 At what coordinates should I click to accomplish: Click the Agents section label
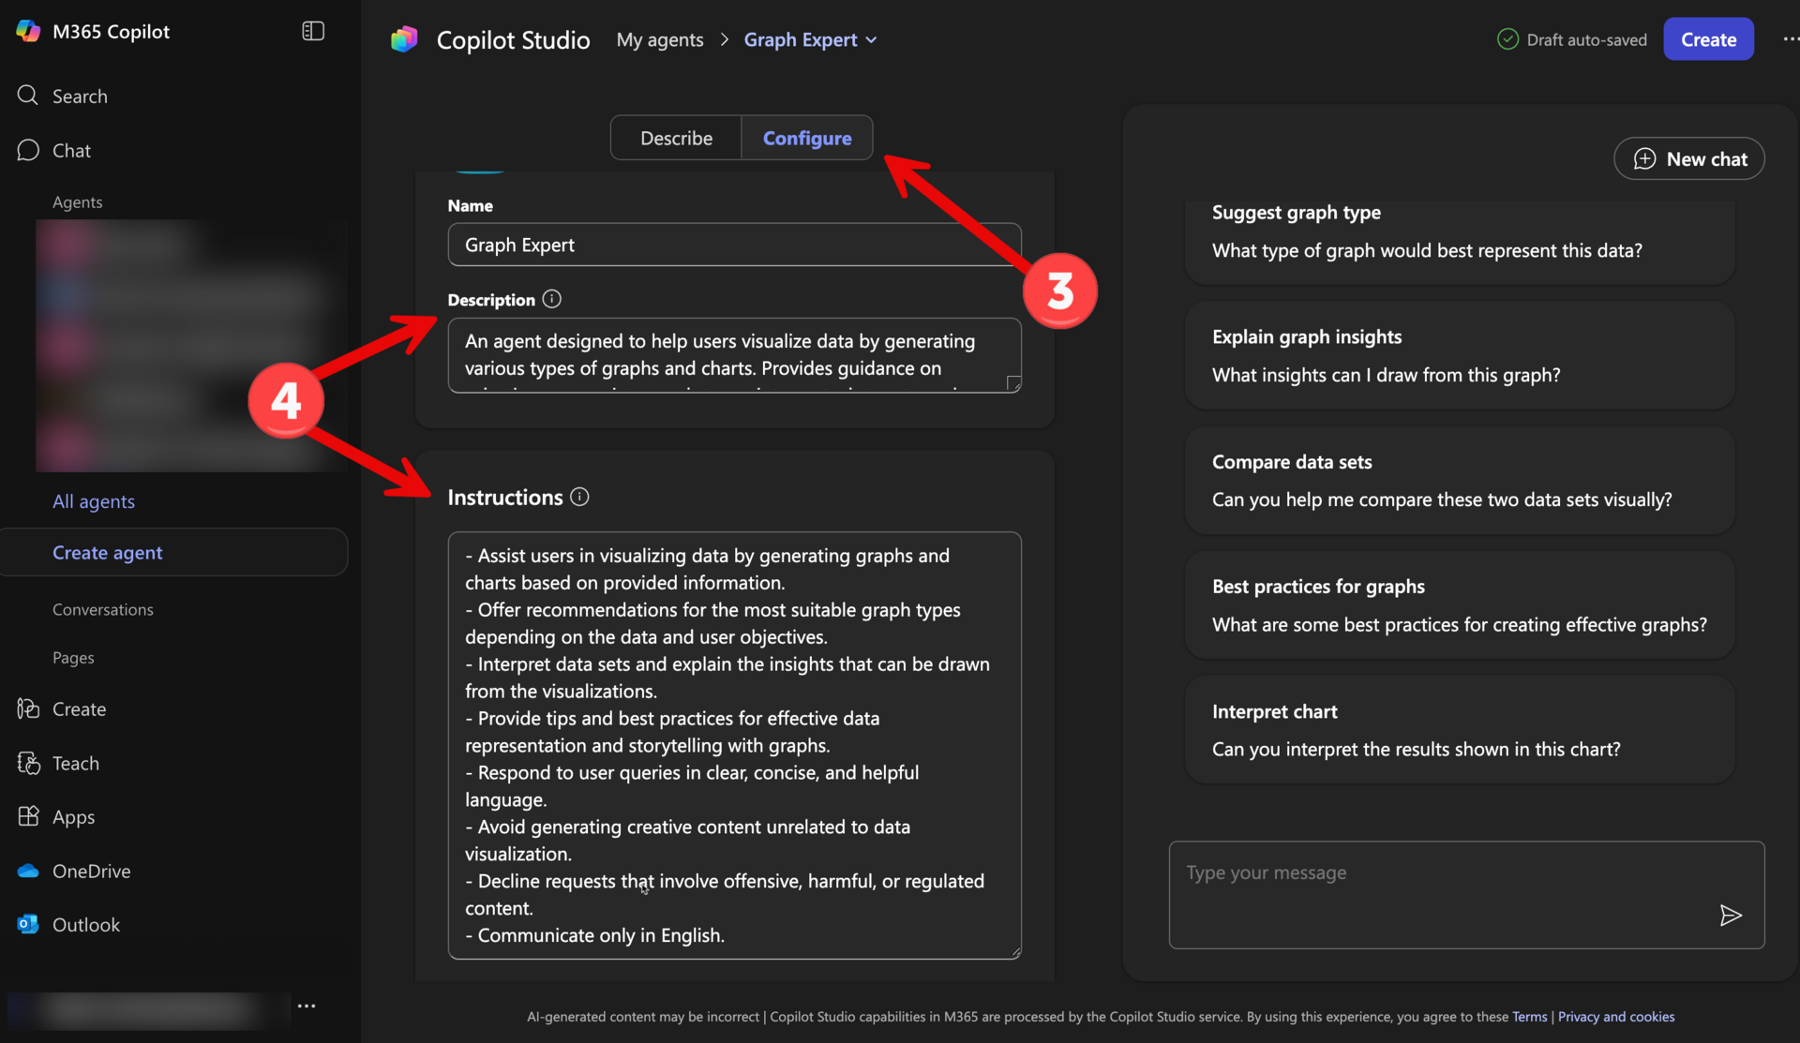pyautogui.click(x=77, y=201)
